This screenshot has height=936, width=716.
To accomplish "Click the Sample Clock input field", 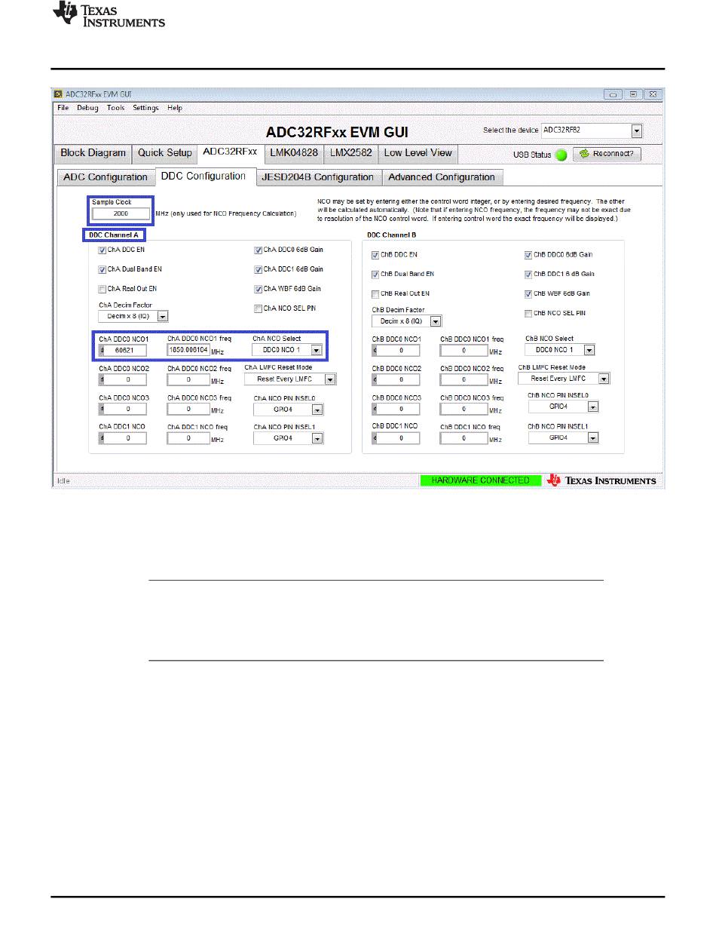I will (x=121, y=213).
